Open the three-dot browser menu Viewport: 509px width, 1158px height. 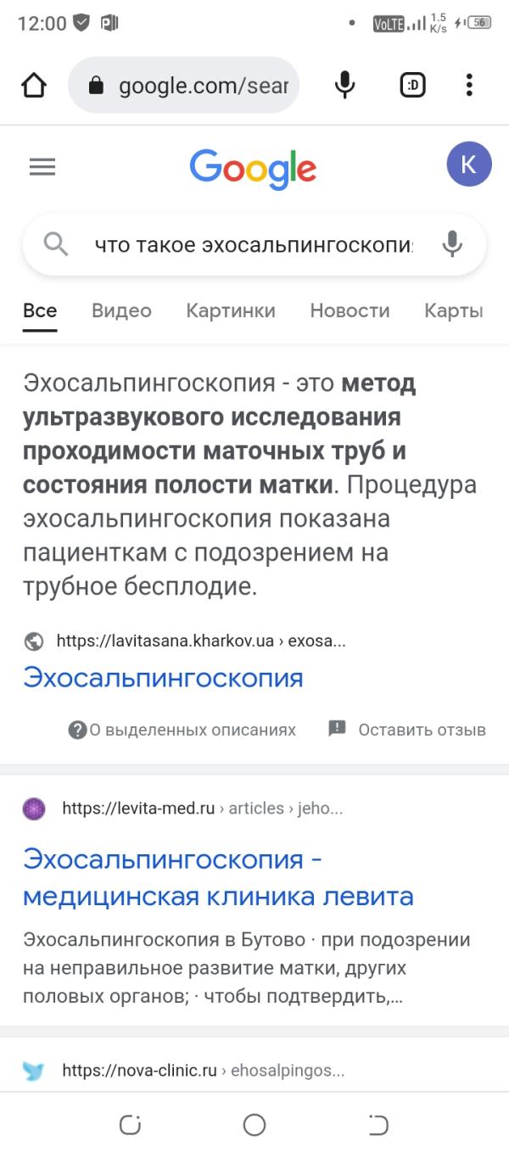coord(469,85)
